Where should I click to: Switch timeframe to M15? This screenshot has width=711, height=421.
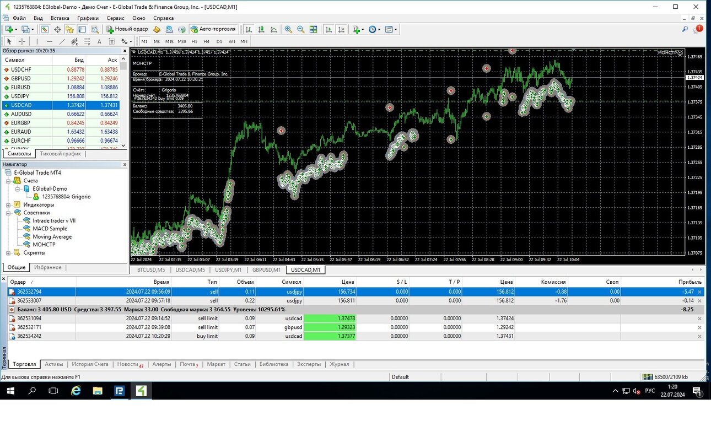169,41
